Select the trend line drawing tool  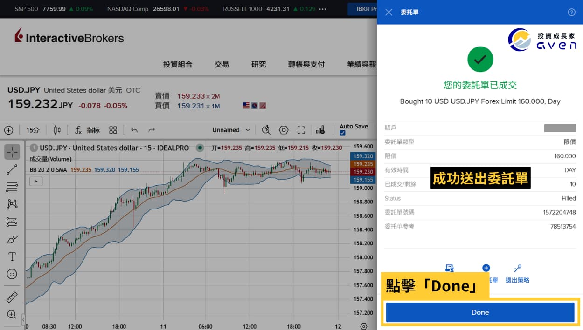coord(12,170)
